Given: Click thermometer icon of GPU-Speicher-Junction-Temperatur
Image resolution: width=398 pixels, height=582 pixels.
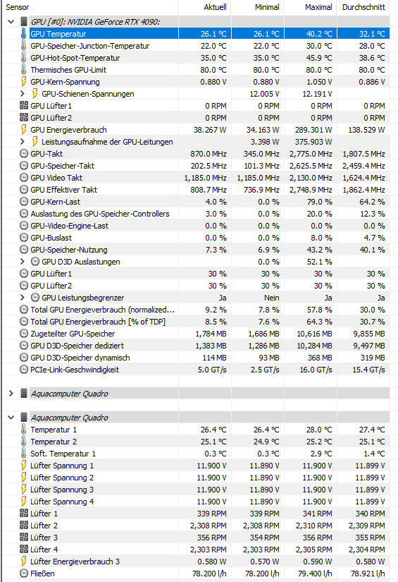Looking at the screenshot, I should 24,46.
